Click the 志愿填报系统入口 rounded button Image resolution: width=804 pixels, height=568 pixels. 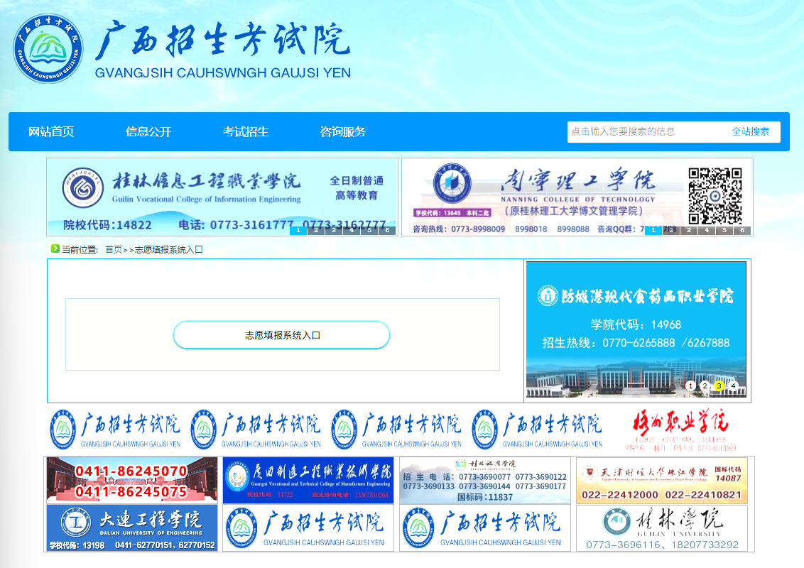[x=281, y=335]
